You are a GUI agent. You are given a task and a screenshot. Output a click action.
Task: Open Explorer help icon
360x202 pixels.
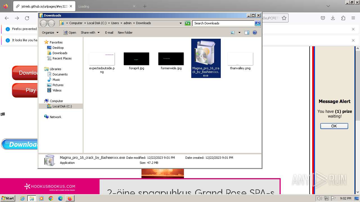[255, 33]
